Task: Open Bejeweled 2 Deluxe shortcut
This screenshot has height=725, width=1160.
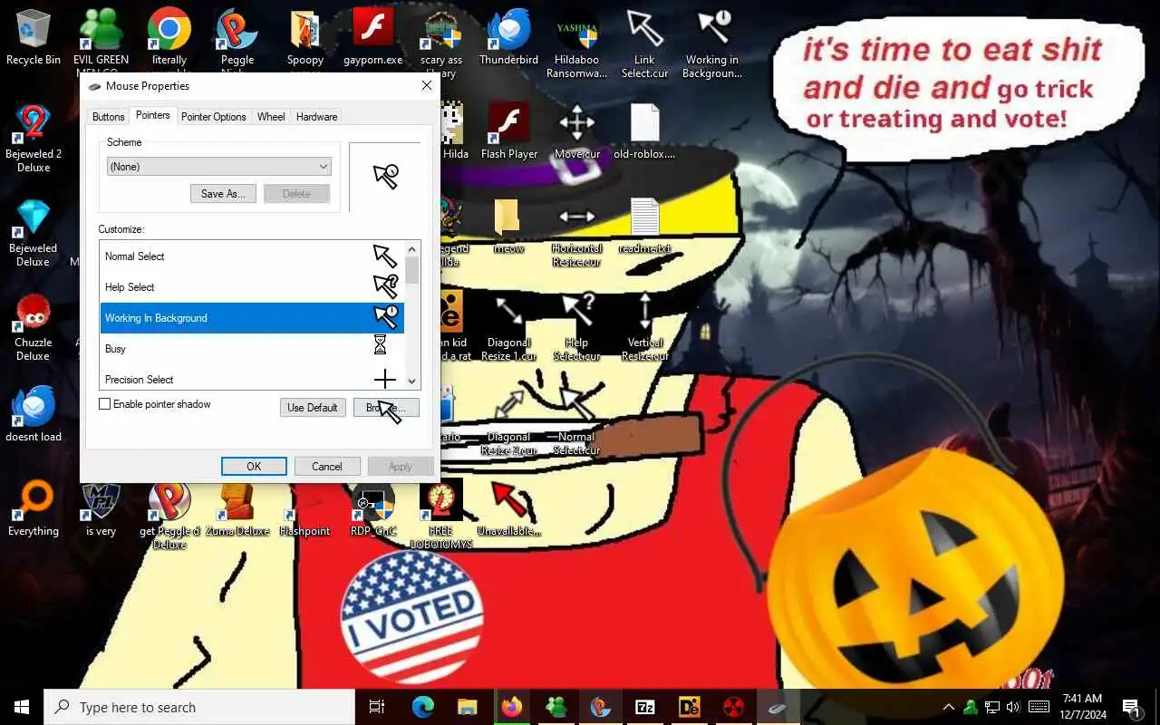Action: [x=34, y=138]
